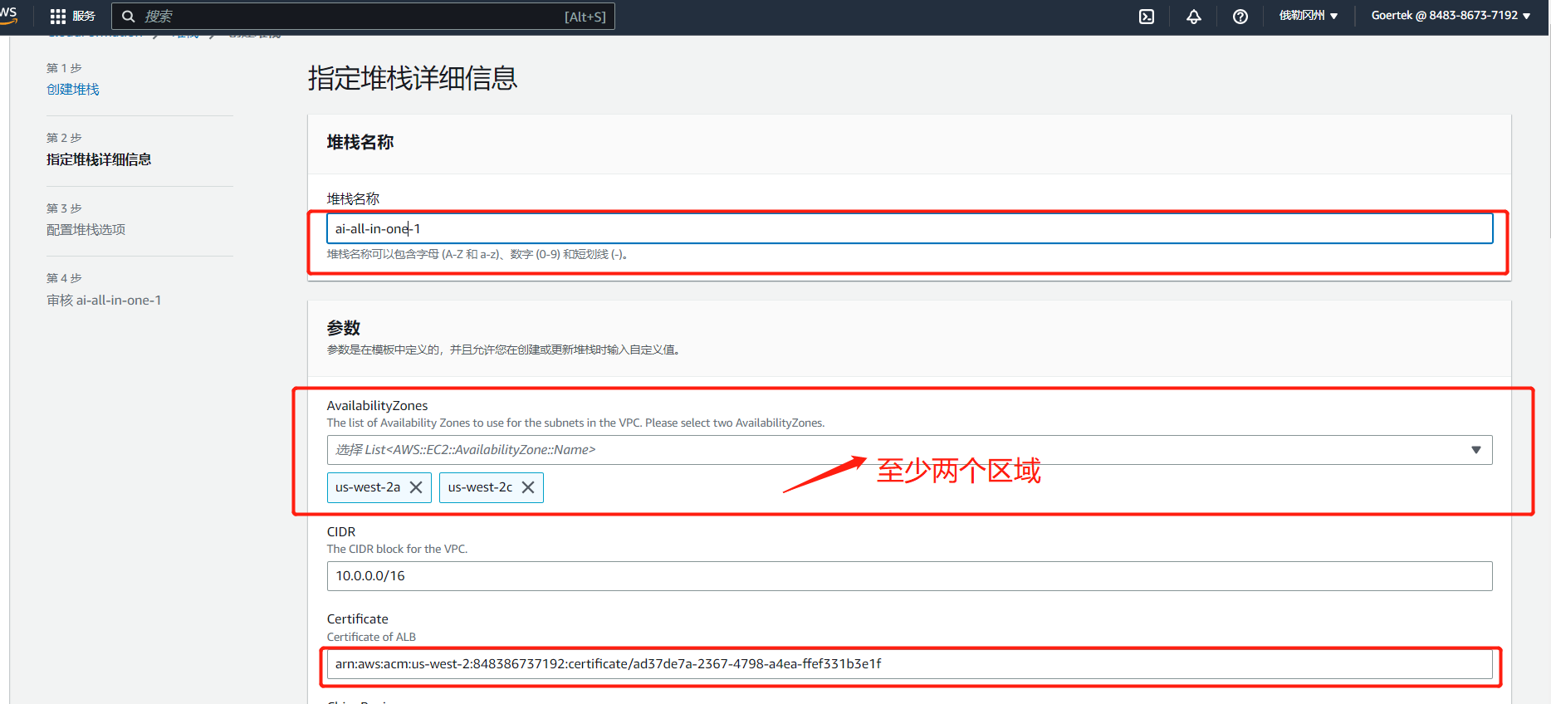1551x704 pixels.
Task: Open the 俄勒冈州 region selector
Action: [x=1308, y=16]
